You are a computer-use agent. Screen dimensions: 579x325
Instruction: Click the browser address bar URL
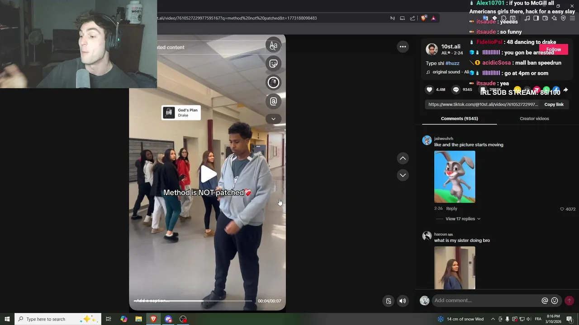(x=237, y=18)
